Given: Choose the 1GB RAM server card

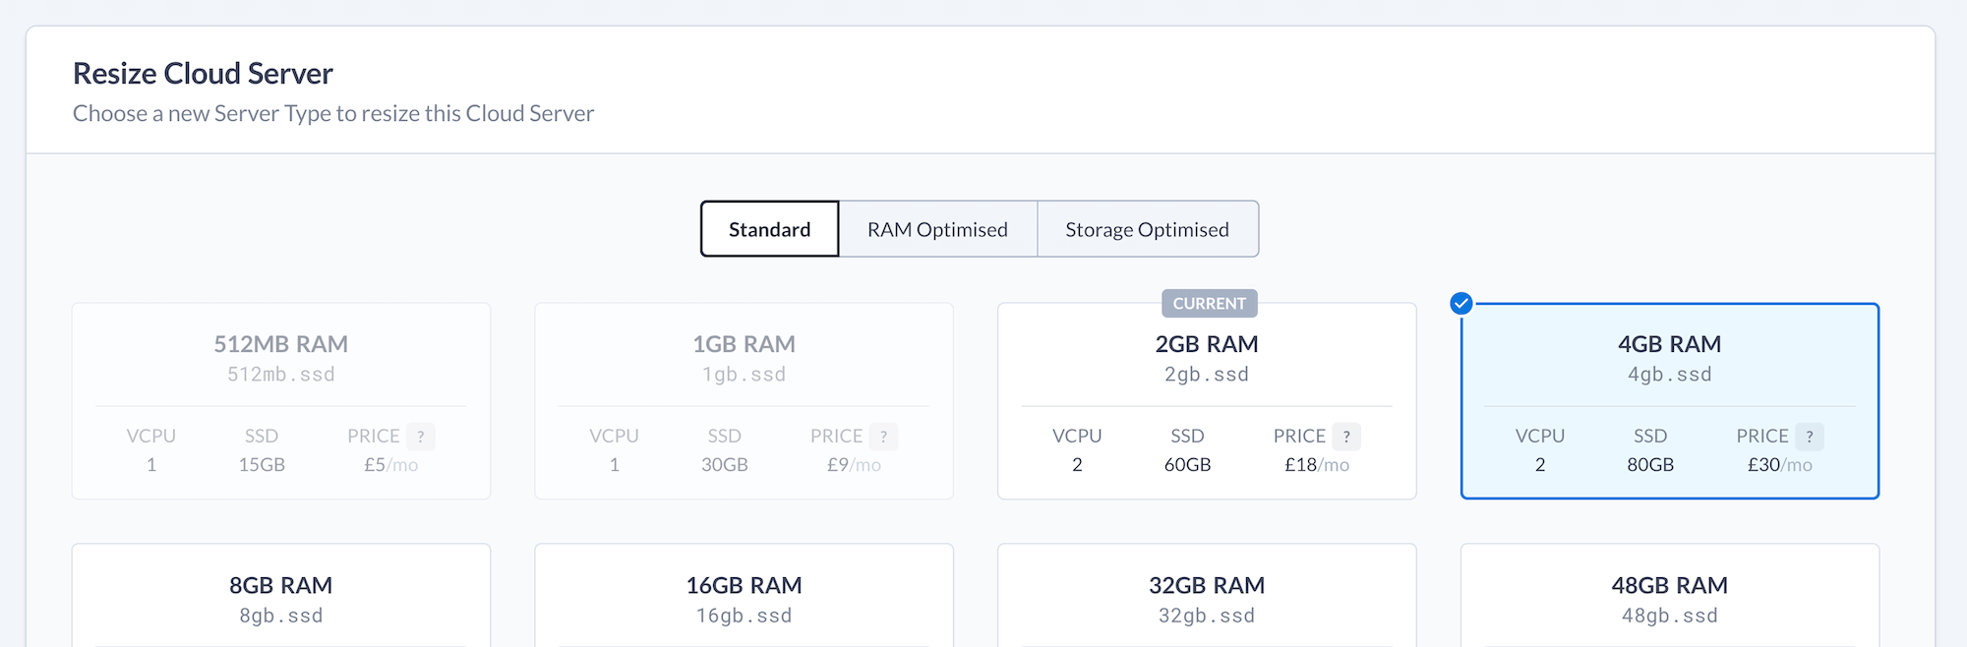Looking at the screenshot, I should [745, 401].
